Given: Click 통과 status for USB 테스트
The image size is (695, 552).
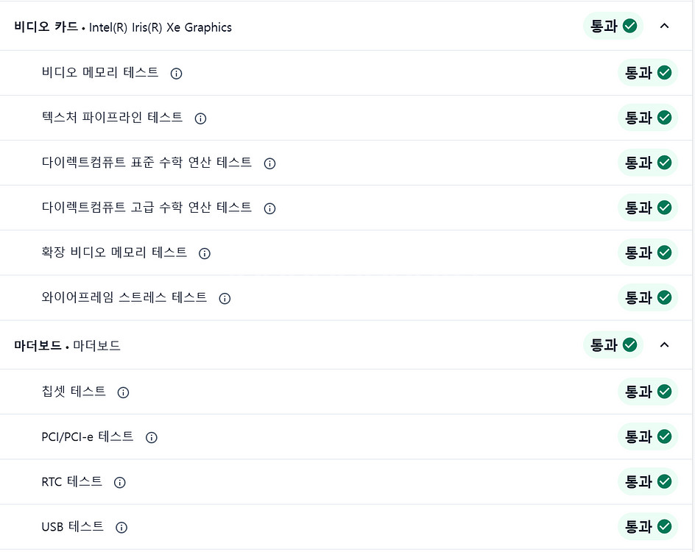Looking at the screenshot, I should [648, 526].
